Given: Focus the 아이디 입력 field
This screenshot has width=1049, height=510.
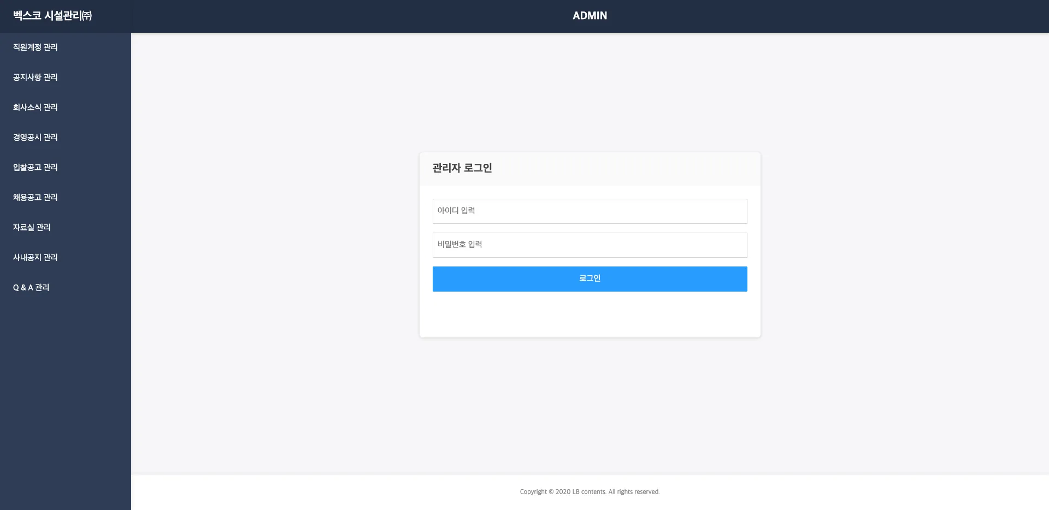Looking at the screenshot, I should tap(590, 211).
